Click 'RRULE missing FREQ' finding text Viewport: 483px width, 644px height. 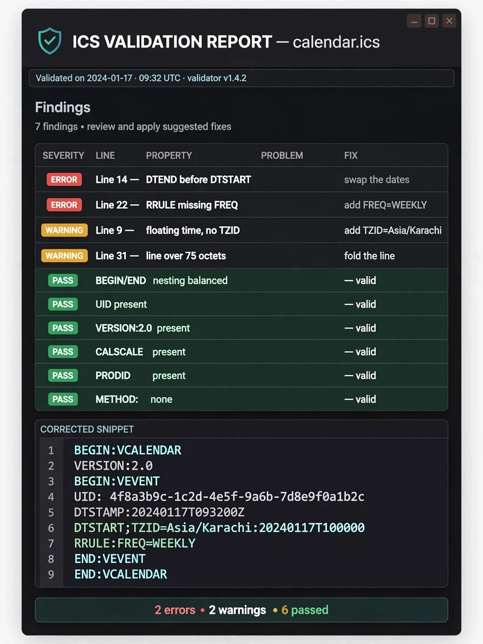pyautogui.click(x=192, y=205)
